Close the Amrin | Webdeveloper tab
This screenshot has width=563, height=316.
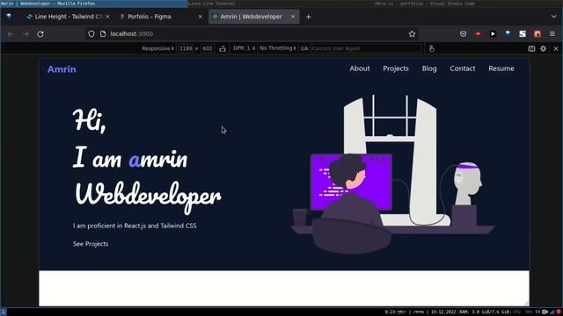pyautogui.click(x=293, y=17)
